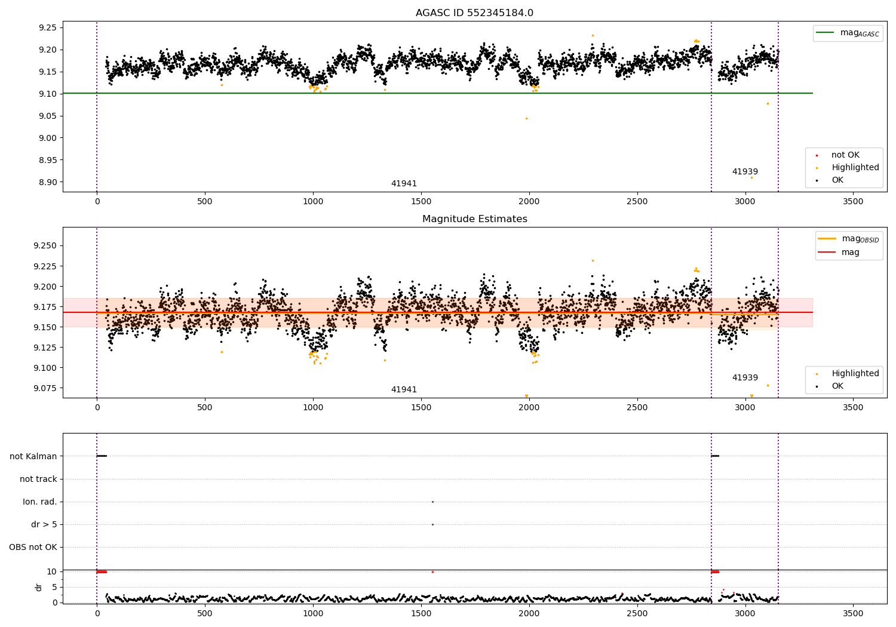Click the orange outlier near 9.04 in top plot
This screenshot has height=627, width=896.
tap(526, 119)
